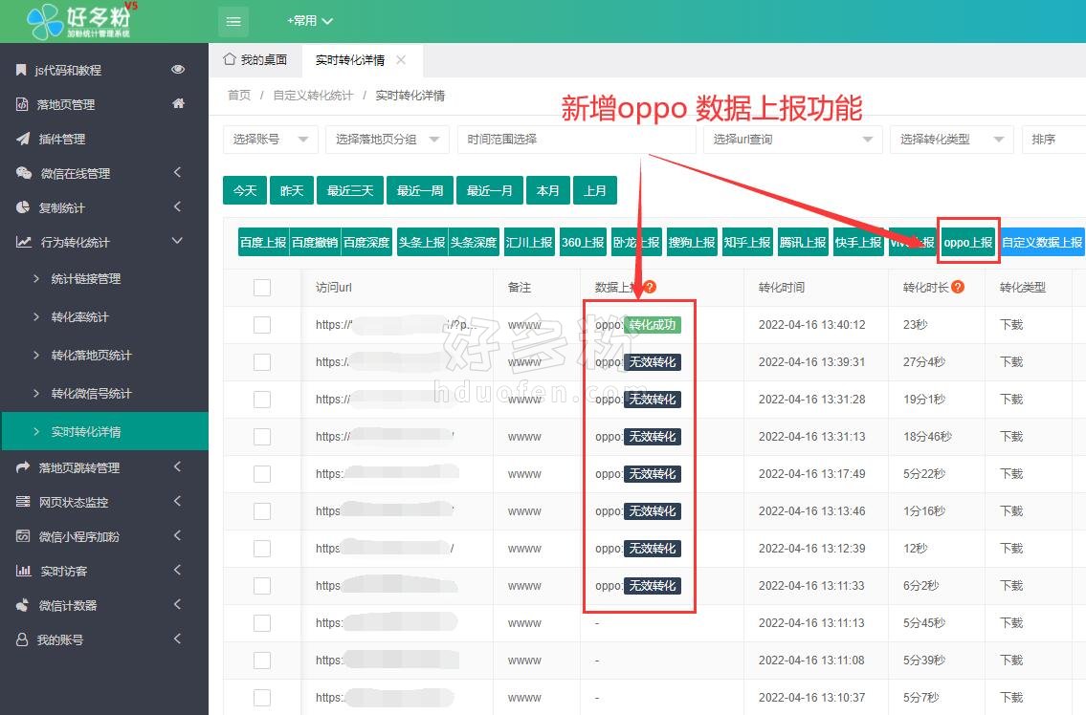Click the 自定义数据上报 button

(1042, 242)
